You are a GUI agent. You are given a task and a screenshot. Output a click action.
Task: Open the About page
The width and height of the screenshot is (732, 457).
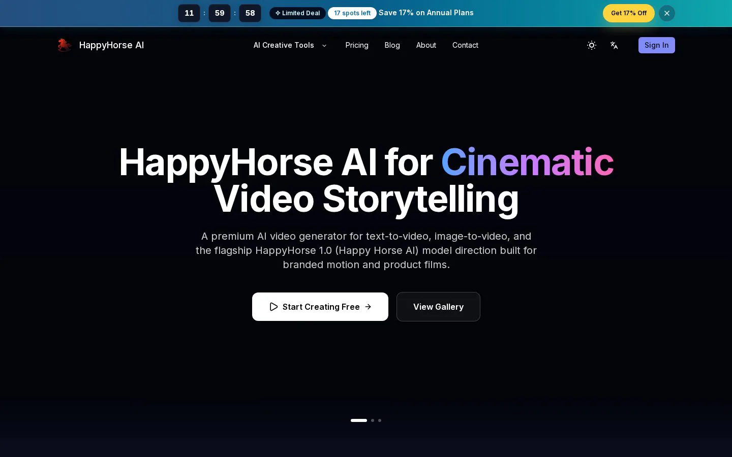tap(426, 45)
